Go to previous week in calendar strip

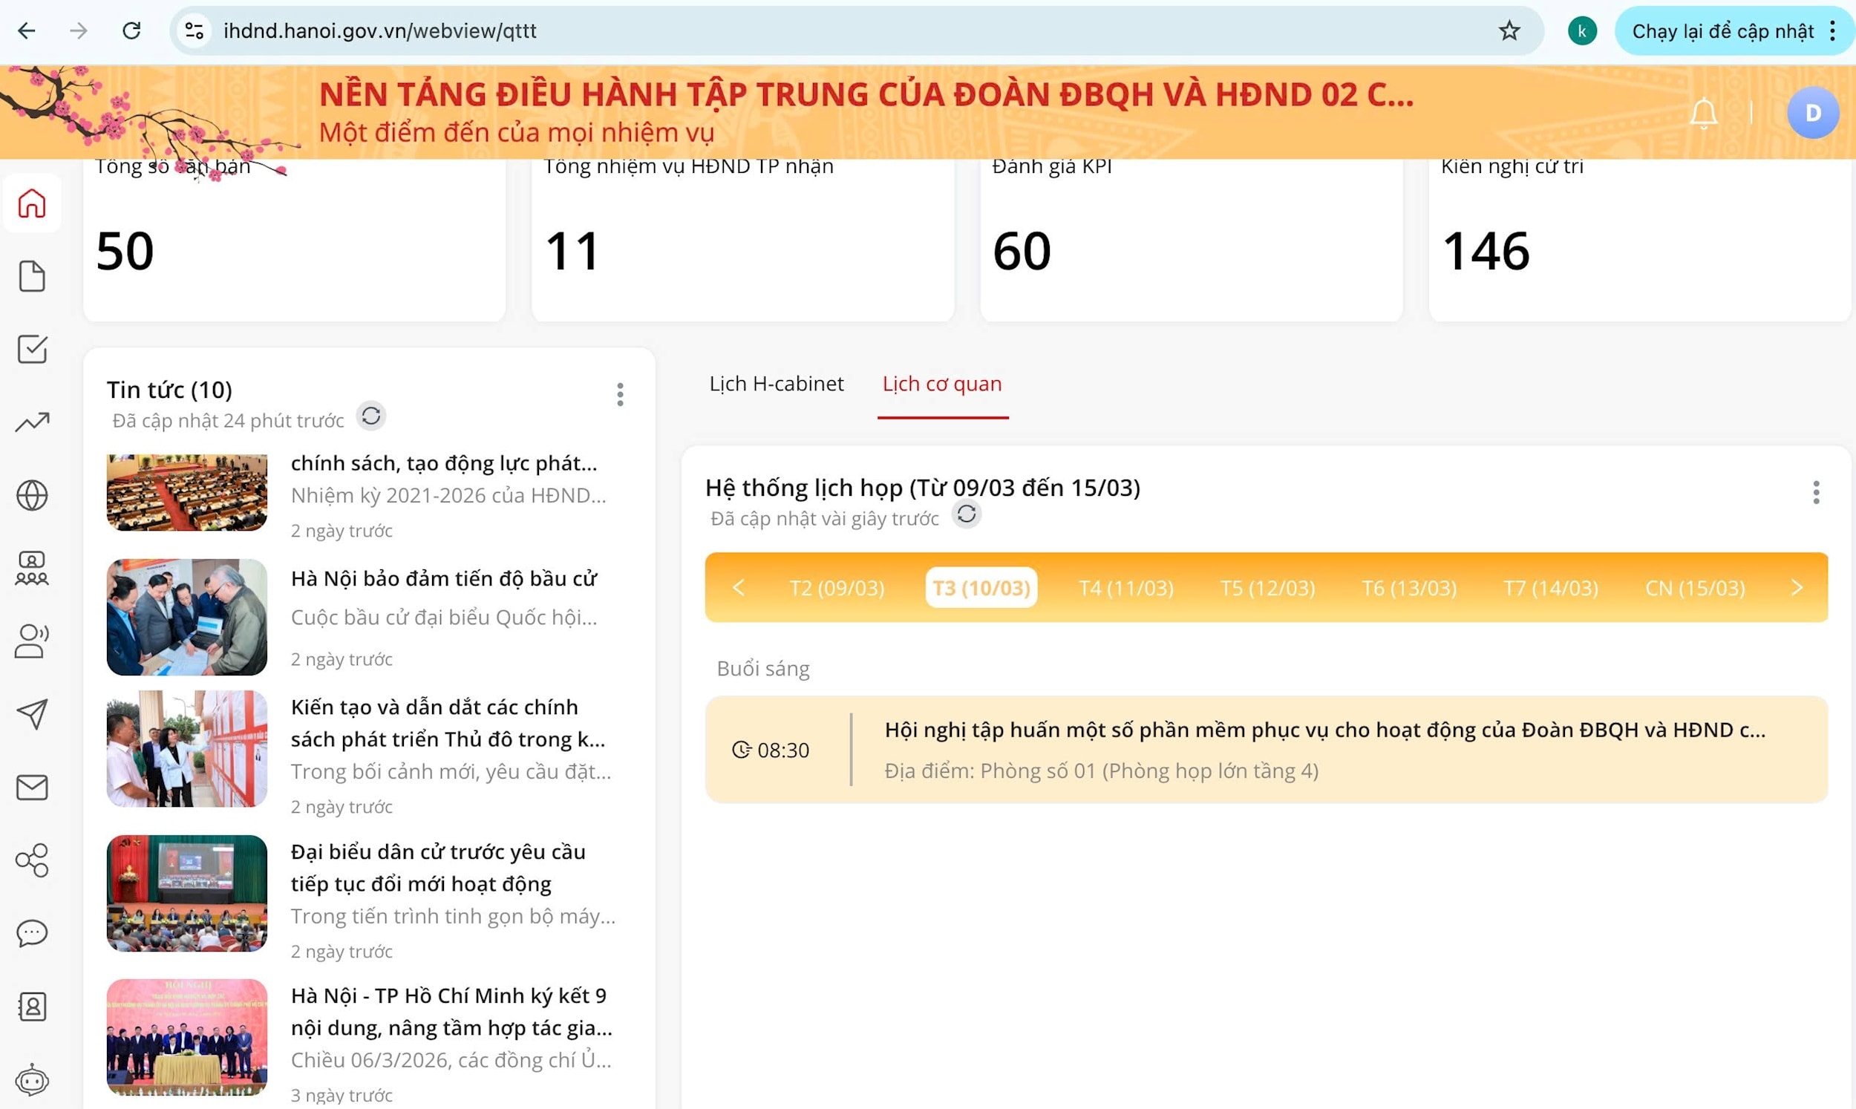point(738,587)
